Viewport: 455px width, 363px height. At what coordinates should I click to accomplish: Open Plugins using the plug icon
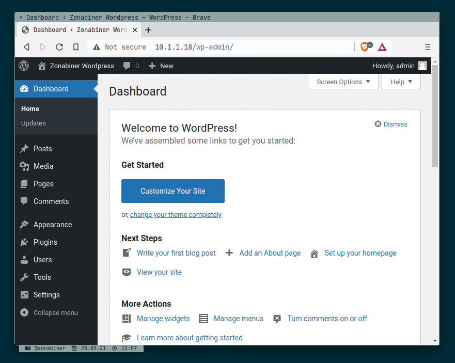click(x=25, y=242)
